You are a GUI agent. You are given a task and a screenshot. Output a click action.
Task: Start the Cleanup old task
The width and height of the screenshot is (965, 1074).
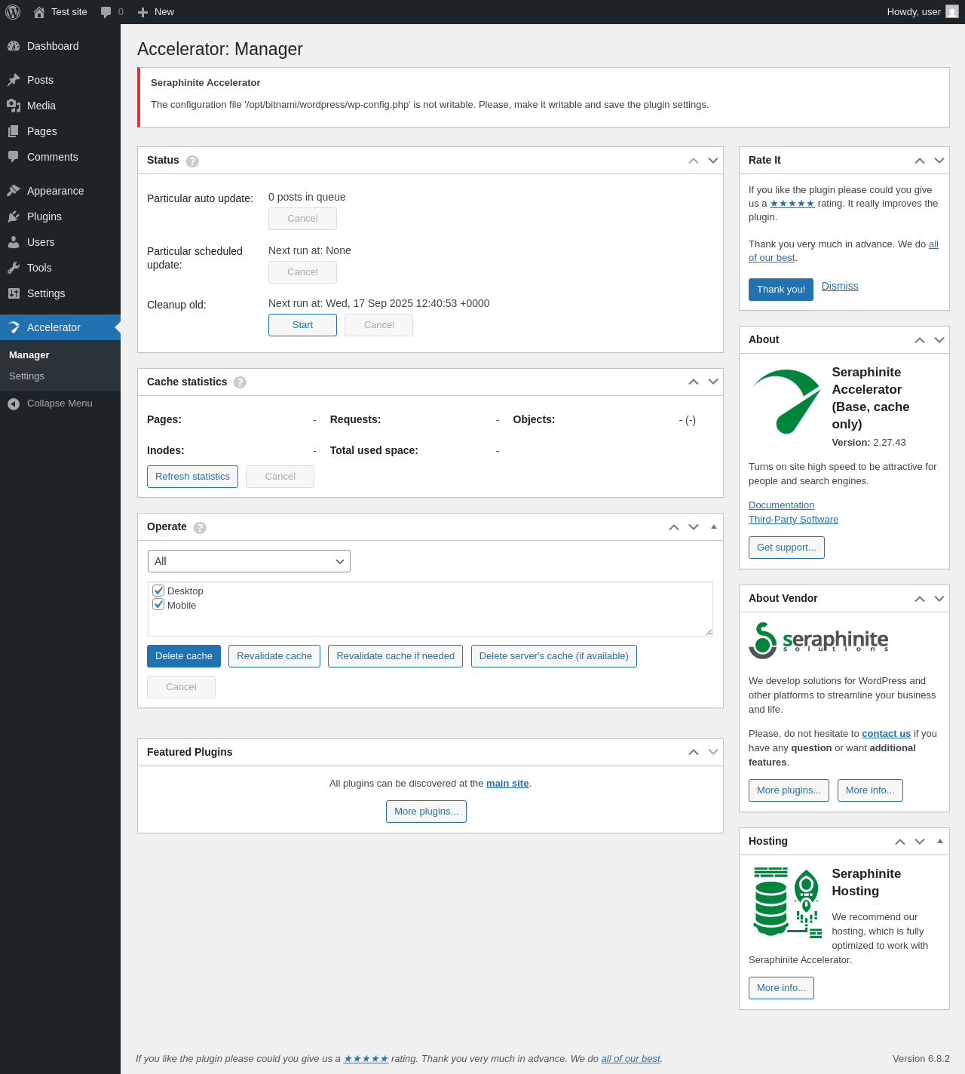[302, 325]
